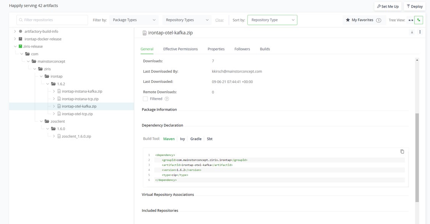Switch to flat tree view icon
The image size is (430, 224).
coord(411,20)
